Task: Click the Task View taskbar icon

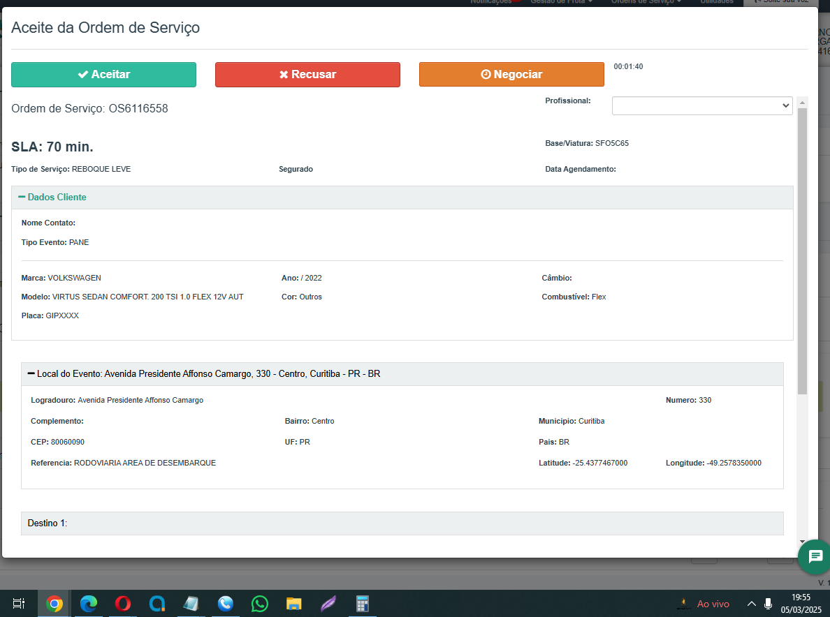Action: click(x=20, y=604)
